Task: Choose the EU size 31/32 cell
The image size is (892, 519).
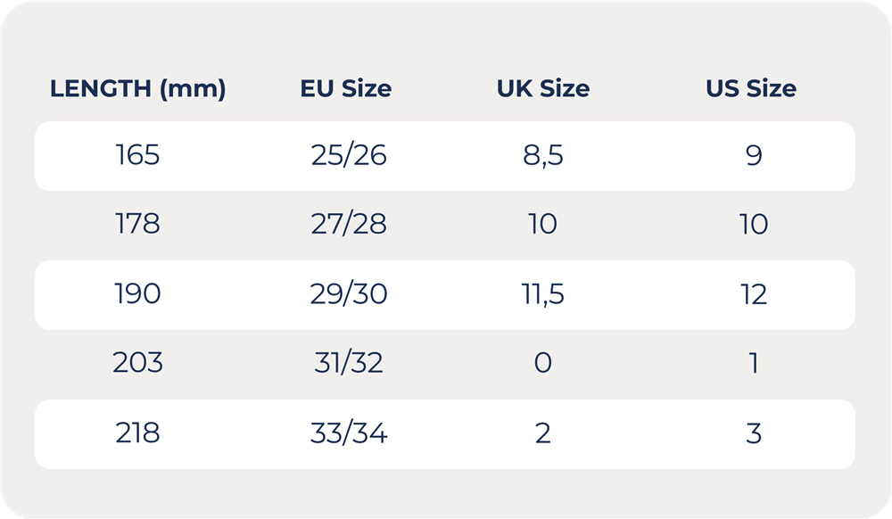Action: point(349,363)
